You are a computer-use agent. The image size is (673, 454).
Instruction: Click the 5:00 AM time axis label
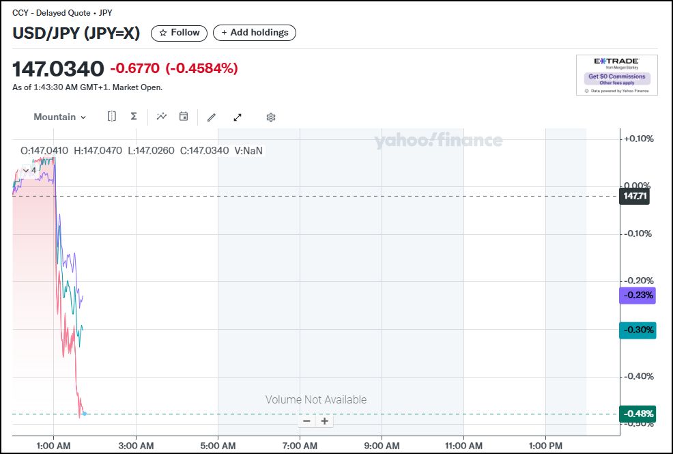218,446
